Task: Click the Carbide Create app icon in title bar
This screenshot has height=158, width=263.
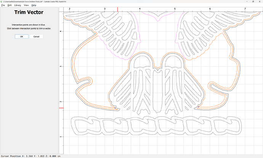Action: [2, 2]
